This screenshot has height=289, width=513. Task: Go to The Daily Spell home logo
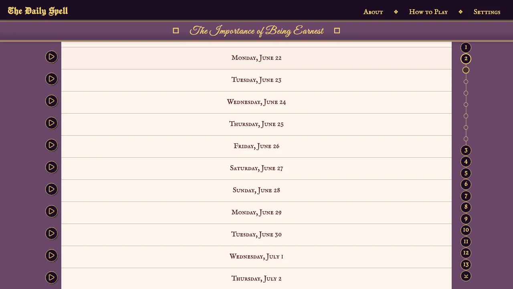point(38,11)
